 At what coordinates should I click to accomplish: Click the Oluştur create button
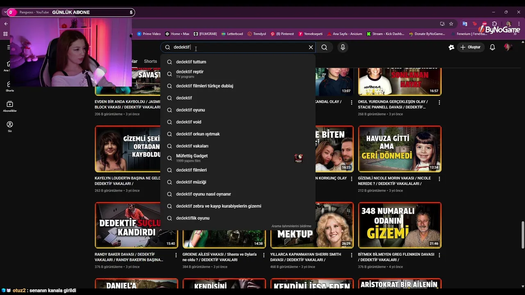click(x=470, y=47)
